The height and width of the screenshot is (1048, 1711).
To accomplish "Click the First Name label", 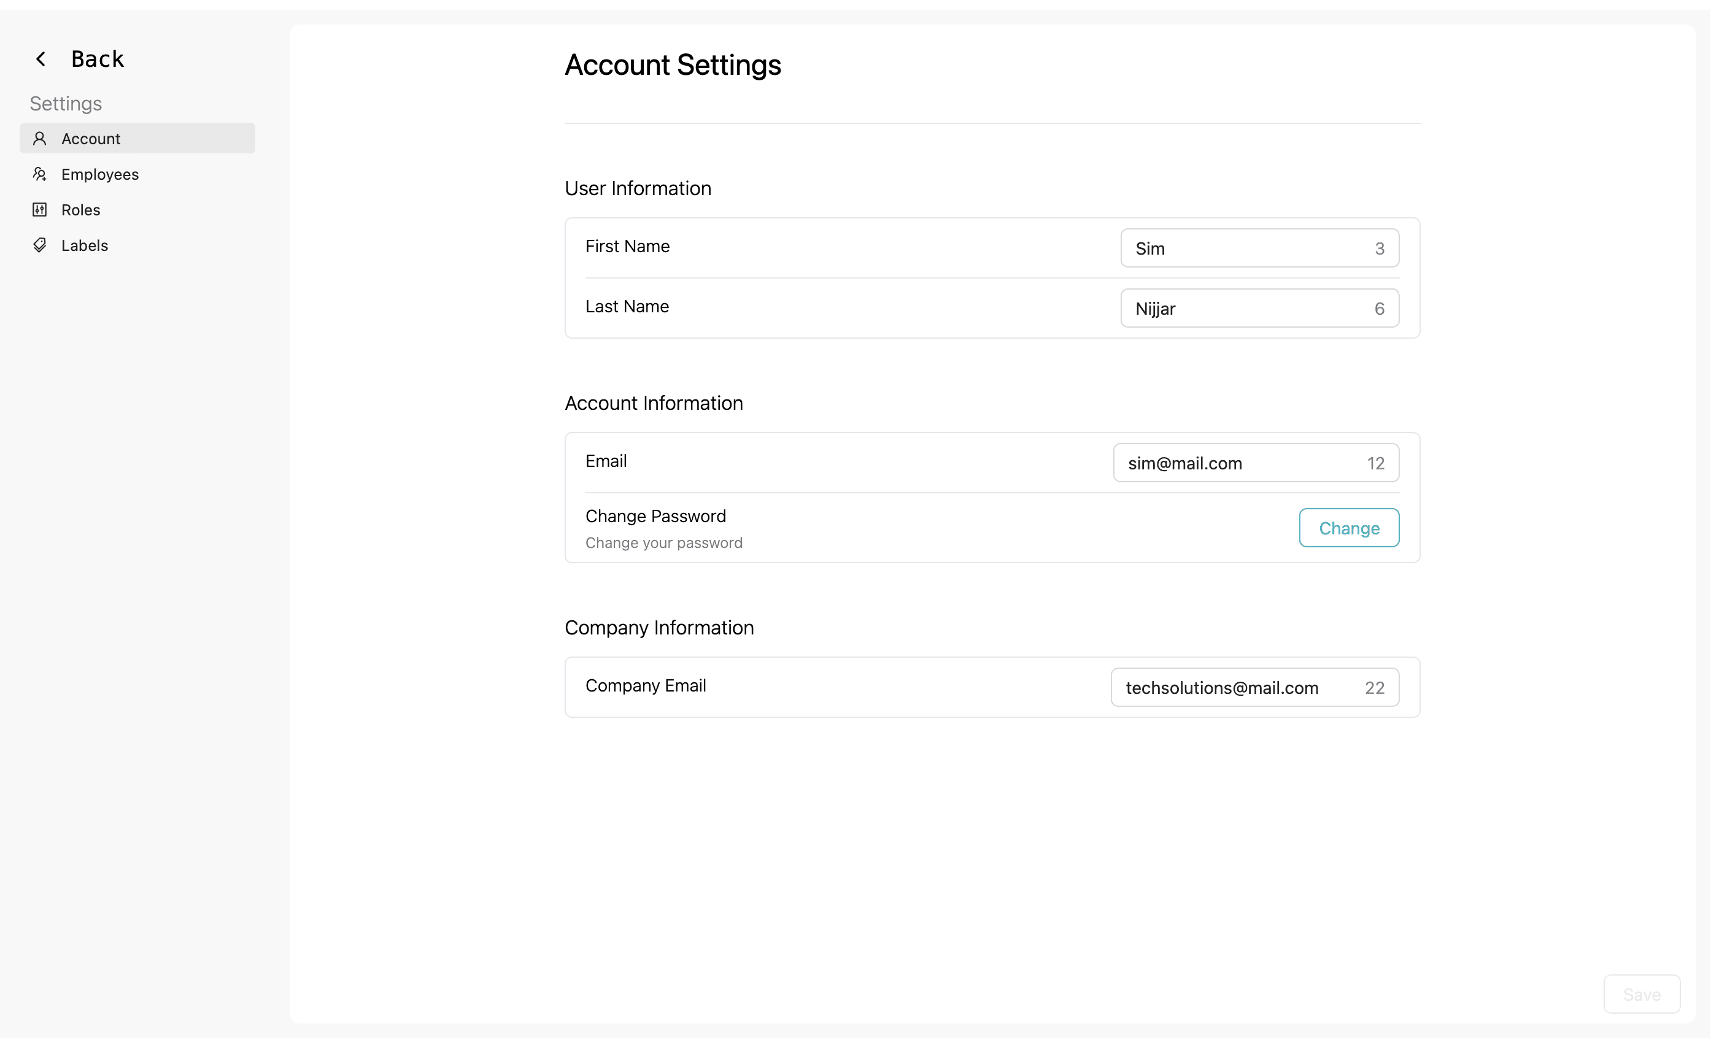I will [x=628, y=247].
